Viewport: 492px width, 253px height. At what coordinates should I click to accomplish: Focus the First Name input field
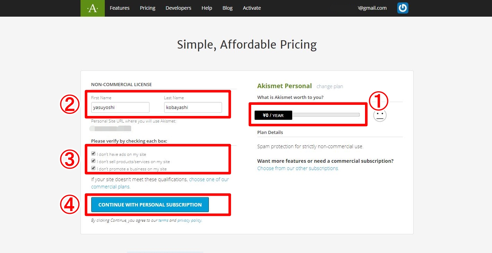[120, 108]
